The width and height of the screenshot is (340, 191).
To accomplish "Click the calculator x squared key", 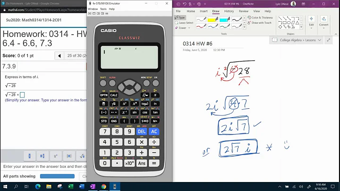I will click(x=124, y=104).
